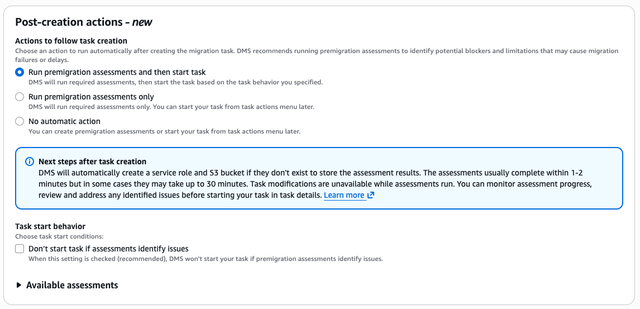
Task: Click "Run premigration assessments and then start task" label text
Action: (x=117, y=72)
